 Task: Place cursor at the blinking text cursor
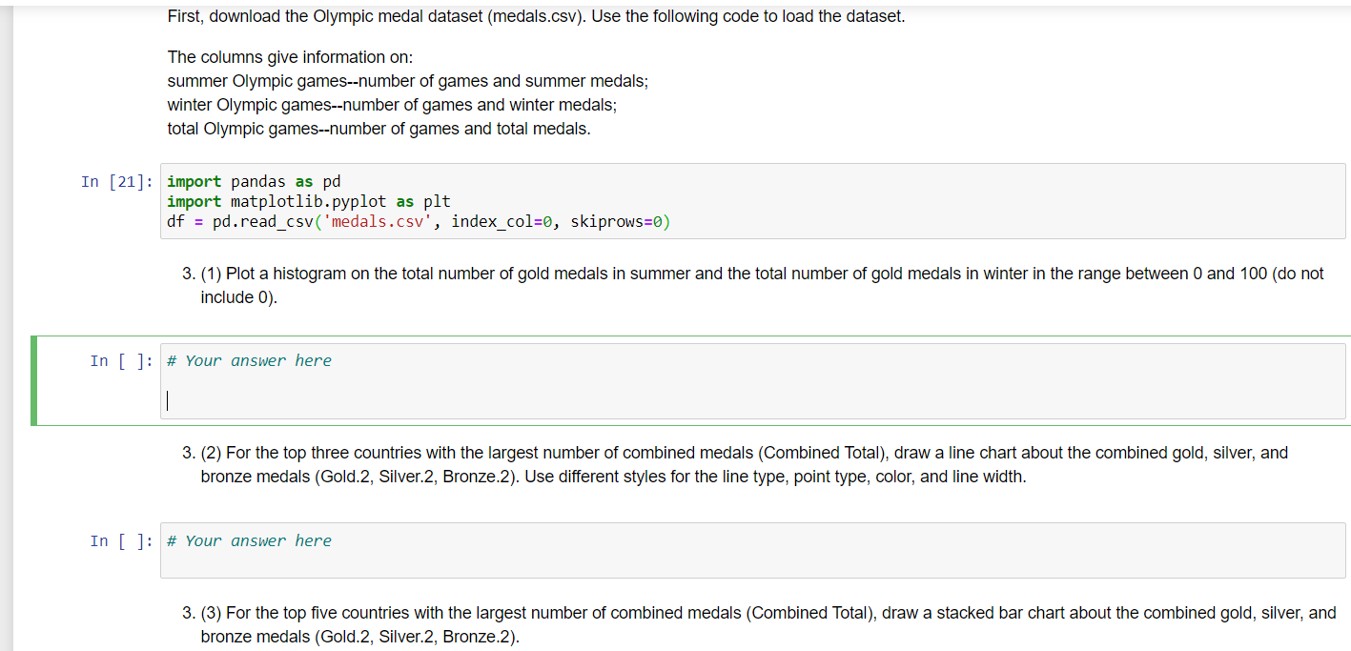tap(168, 400)
